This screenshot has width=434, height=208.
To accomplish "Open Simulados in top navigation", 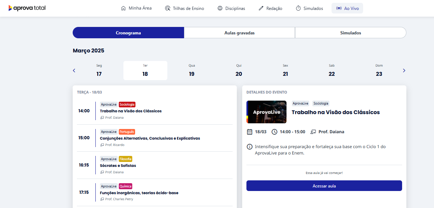I will click(310, 8).
